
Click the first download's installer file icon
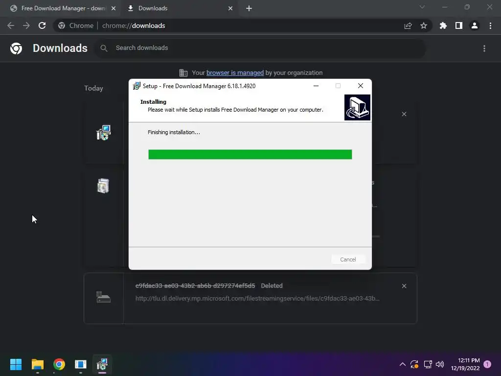pyautogui.click(x=103, y=132)
